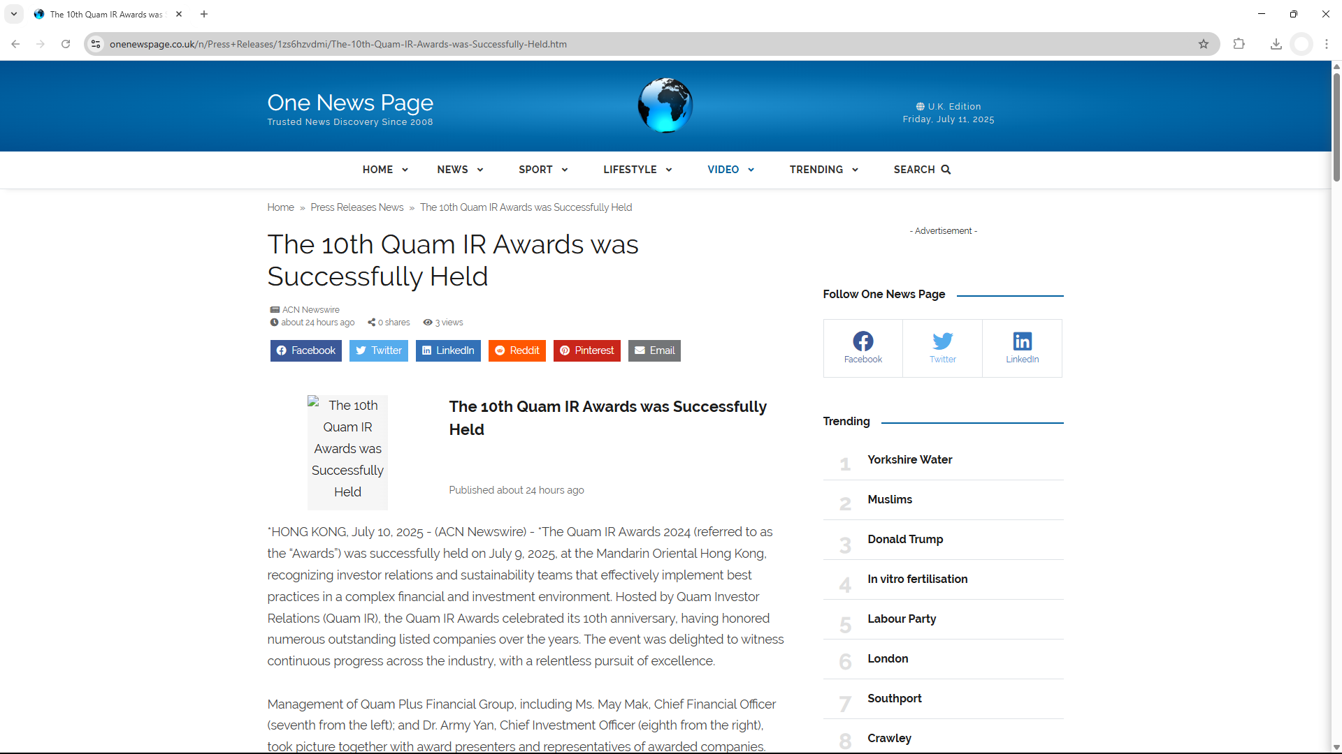Click the browser back arrow

pos(15,44)
